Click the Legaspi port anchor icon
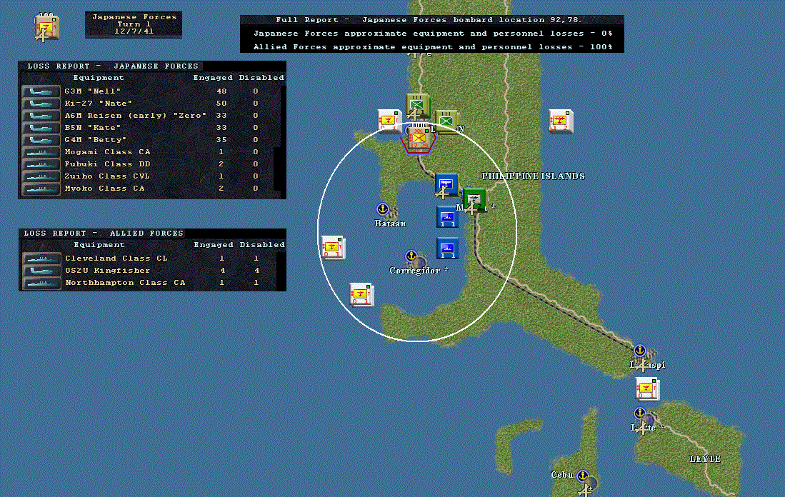 [x=639, y=351]
